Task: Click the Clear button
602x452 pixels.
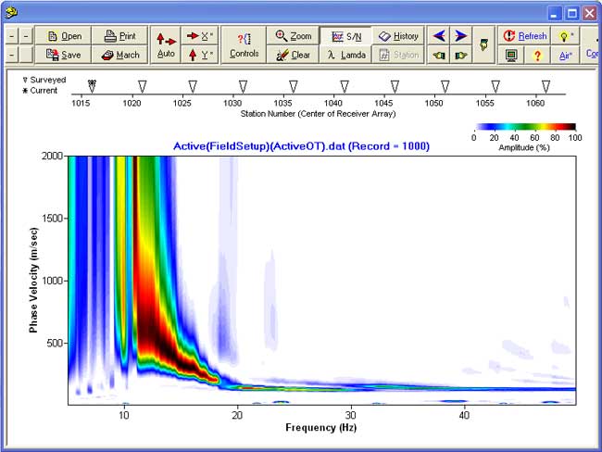Action: click(x=293, y=55)
